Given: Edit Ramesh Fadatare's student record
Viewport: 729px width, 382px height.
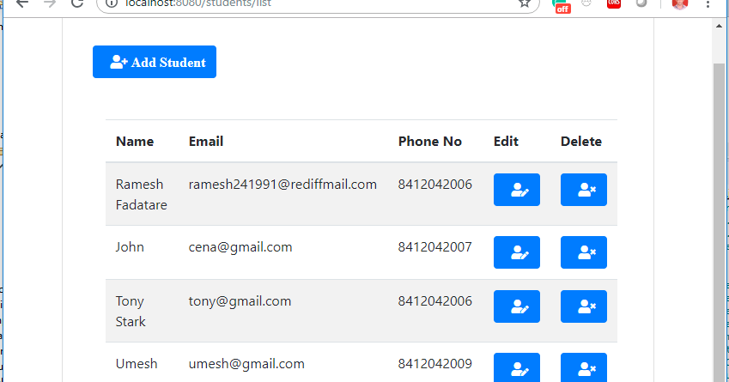Looking at the screenshot, I should tap(516, 190).
